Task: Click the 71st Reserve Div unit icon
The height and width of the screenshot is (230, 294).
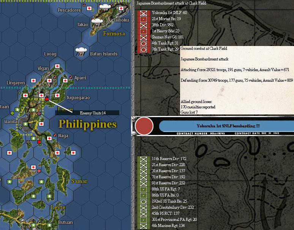Action: click(144, 177)
